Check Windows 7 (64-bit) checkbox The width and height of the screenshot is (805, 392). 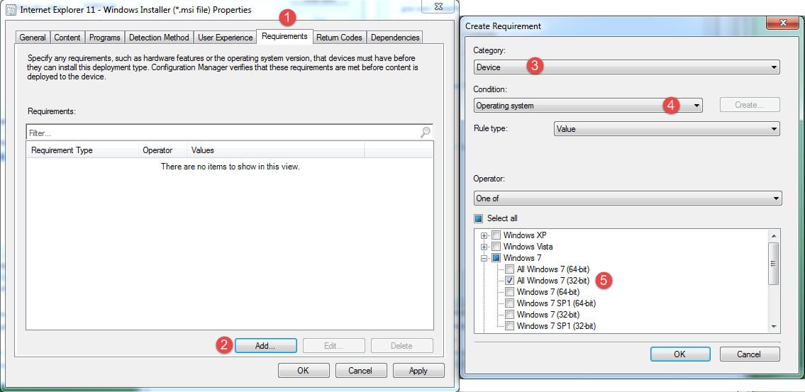click(x=509, y=292)
